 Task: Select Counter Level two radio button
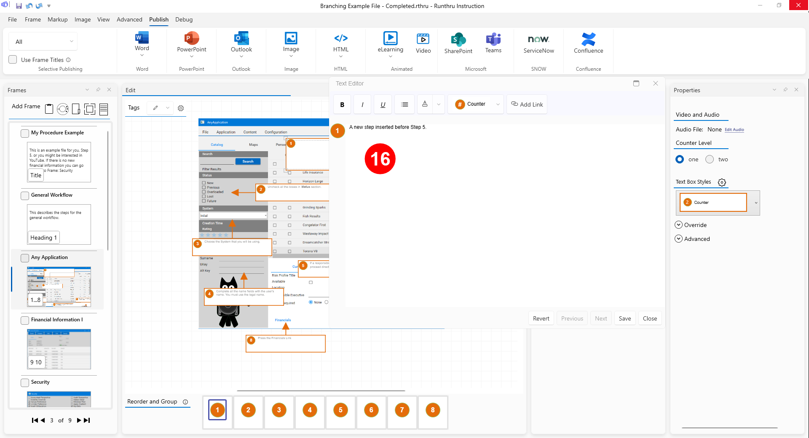pyautogui.click(x=710, y=159)
